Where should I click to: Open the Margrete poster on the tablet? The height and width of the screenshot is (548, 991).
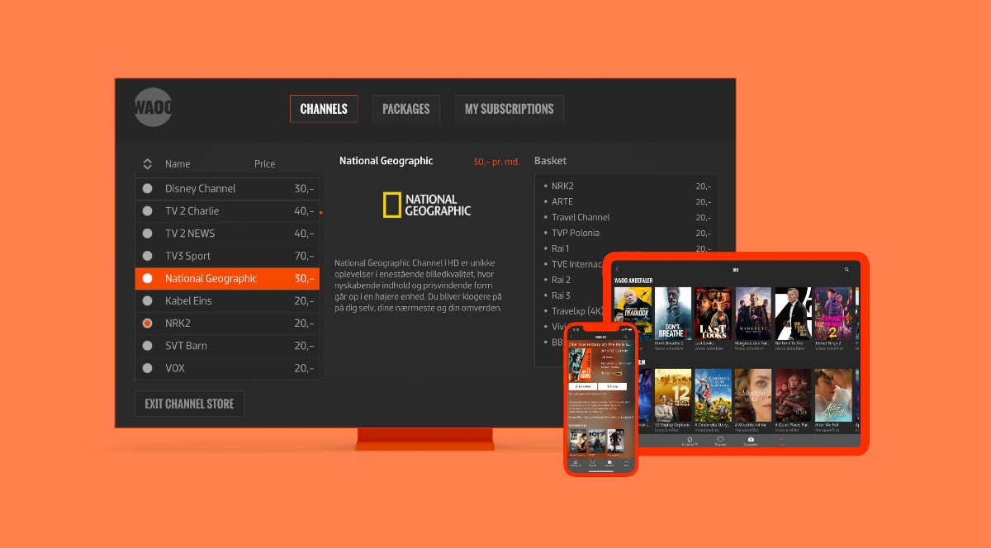coord(753,314)
